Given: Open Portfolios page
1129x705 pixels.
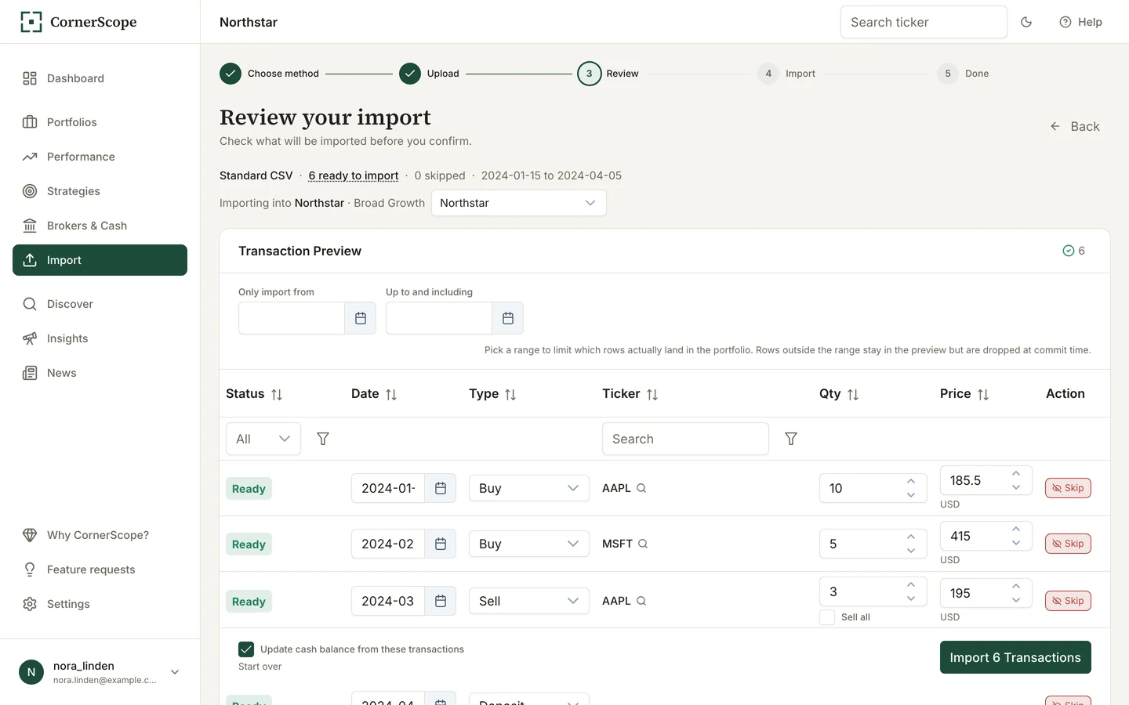Looking at the screenshot, I should pos(100,122).
